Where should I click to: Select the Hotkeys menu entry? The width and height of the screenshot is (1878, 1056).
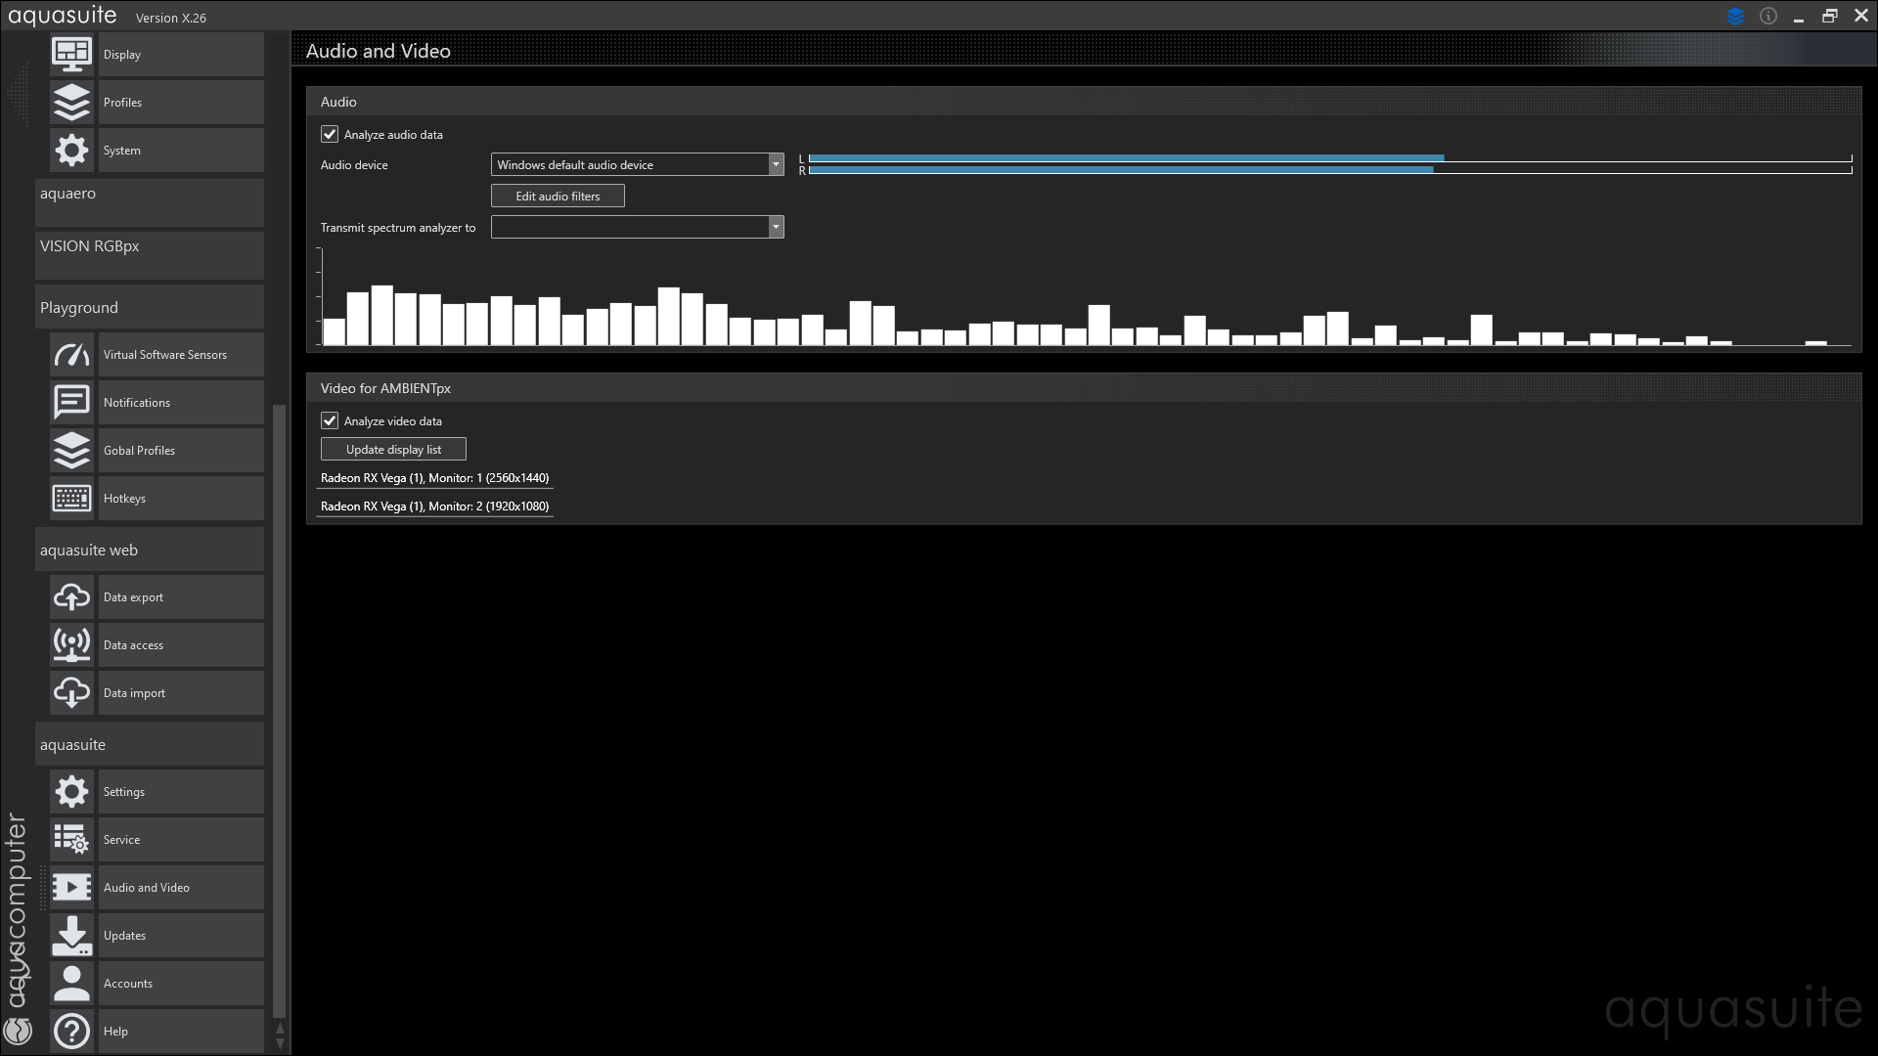pyautogui.click(x=181, y=498)
